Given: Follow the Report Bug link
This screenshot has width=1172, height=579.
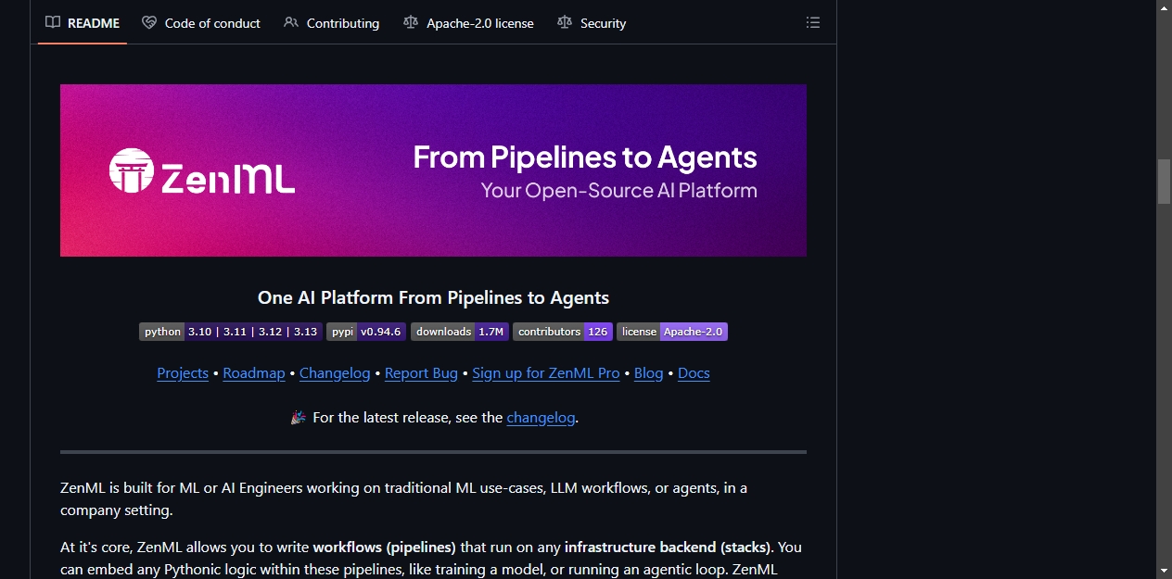Looking at the screenshot, I should [421, 373].
